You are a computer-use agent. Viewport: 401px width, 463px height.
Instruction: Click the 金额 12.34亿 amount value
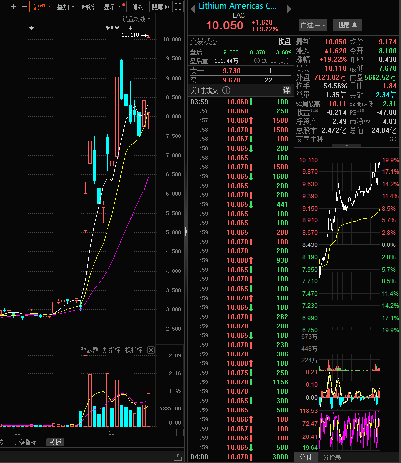(384, 95)
